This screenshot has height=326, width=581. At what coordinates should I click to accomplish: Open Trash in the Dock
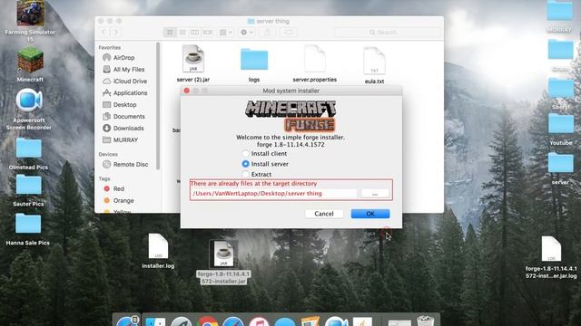pos(425,321)
